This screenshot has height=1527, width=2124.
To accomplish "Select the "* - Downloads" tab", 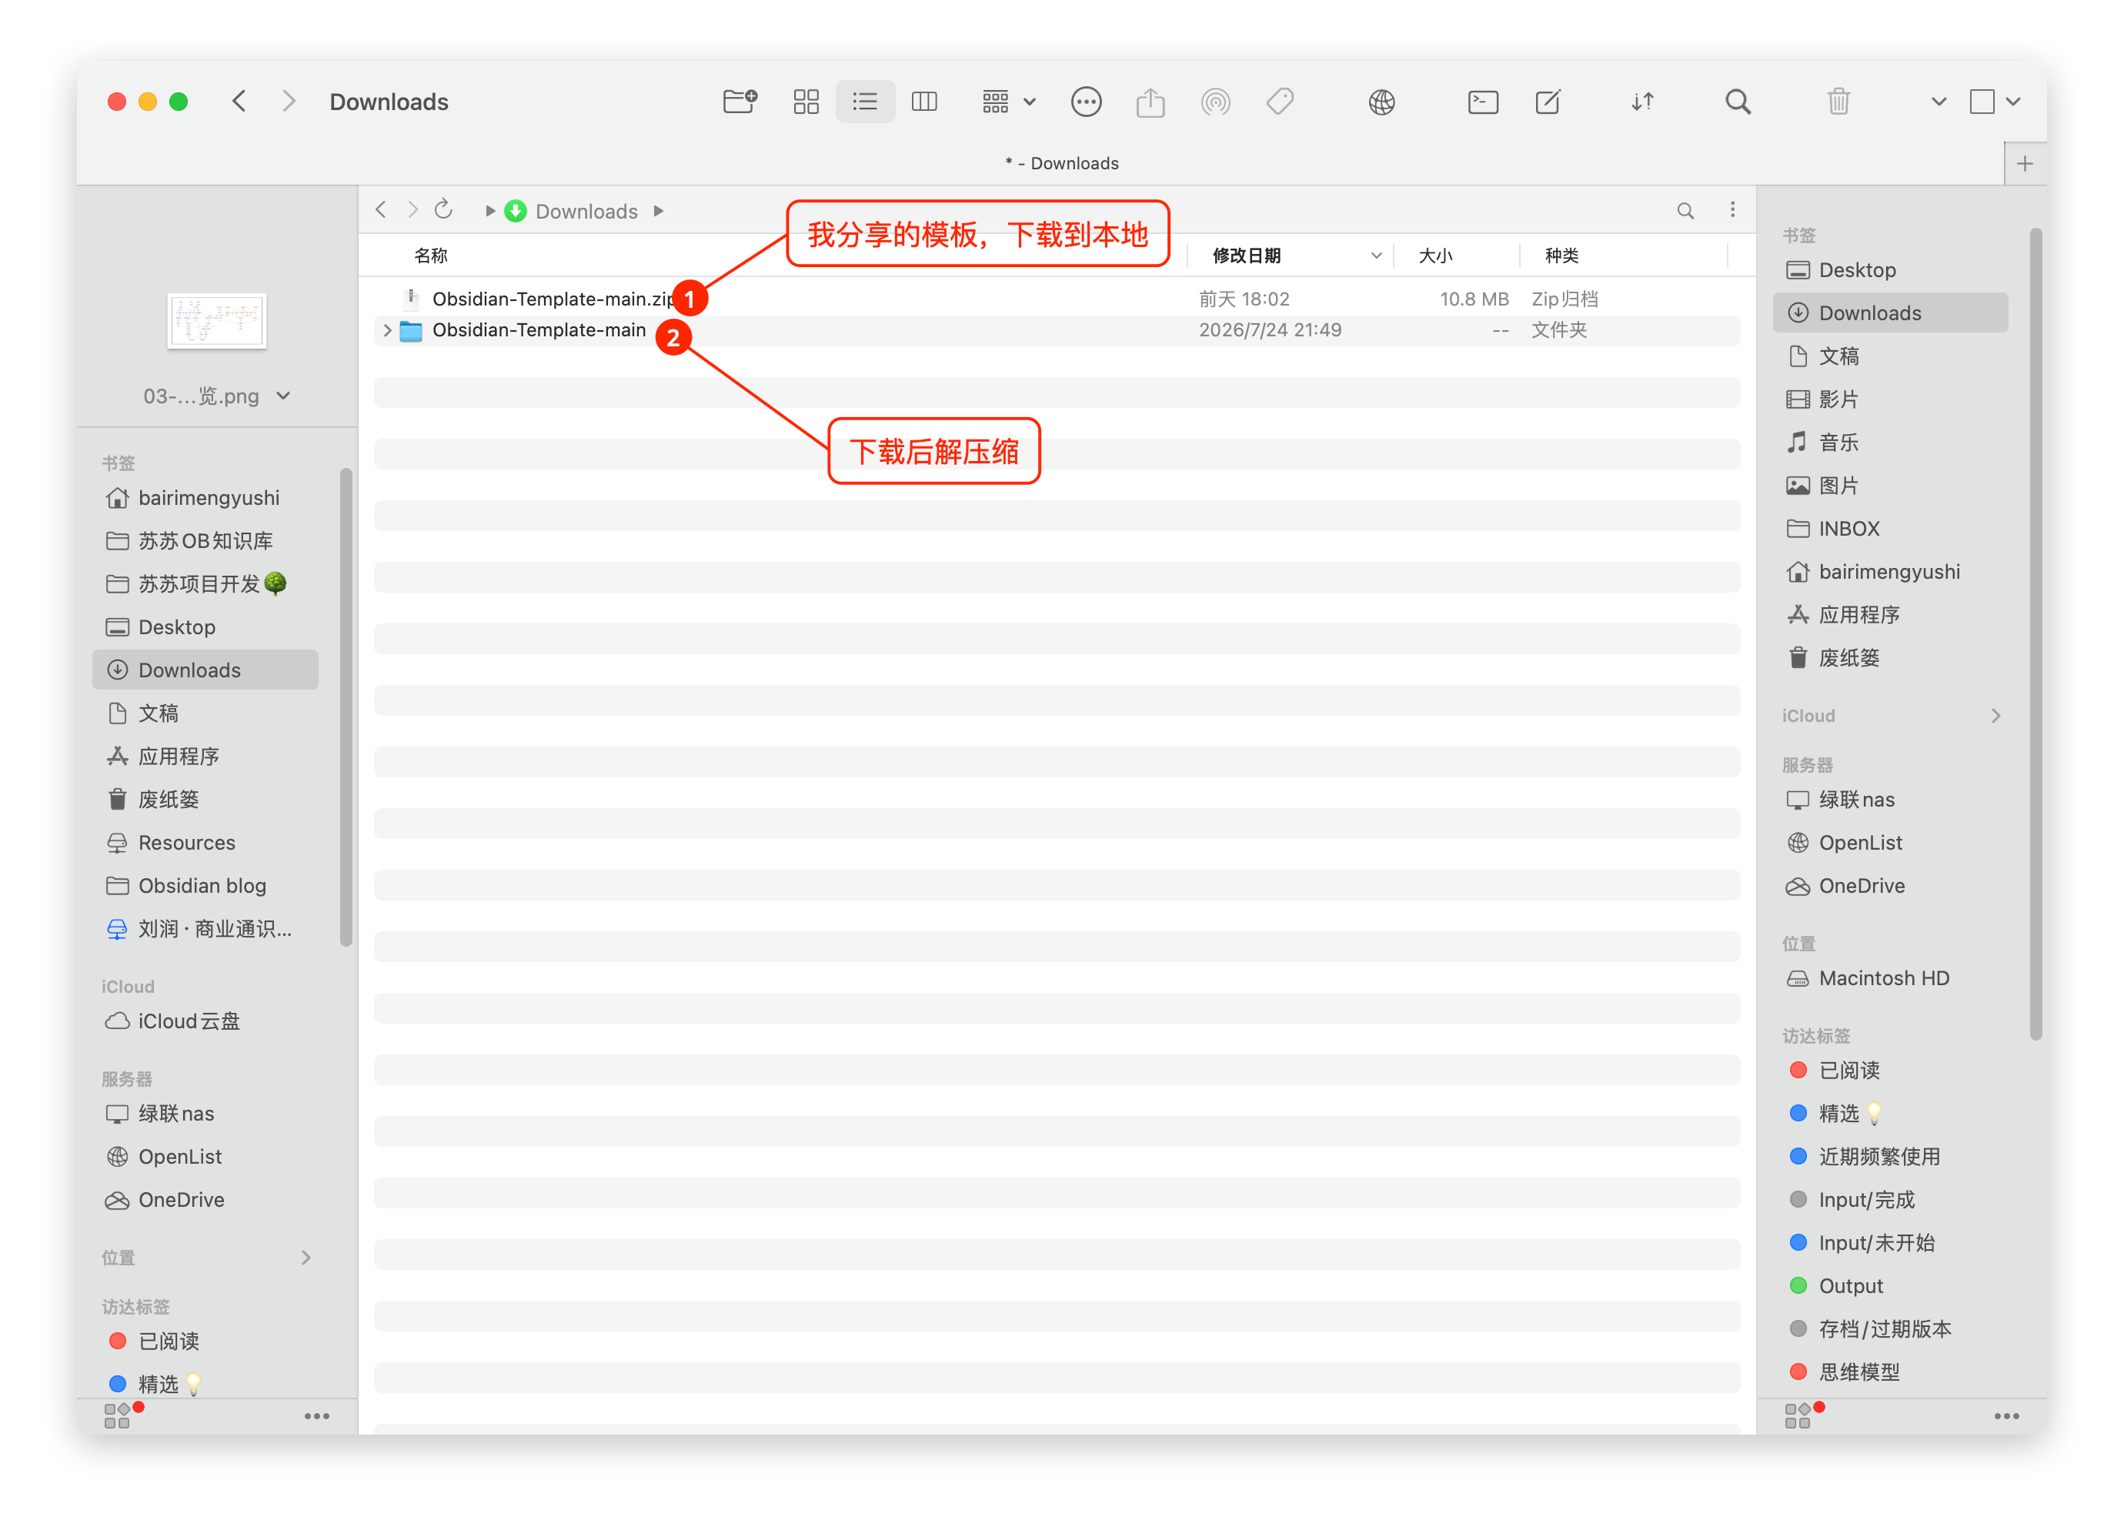I will (1062, 163).
